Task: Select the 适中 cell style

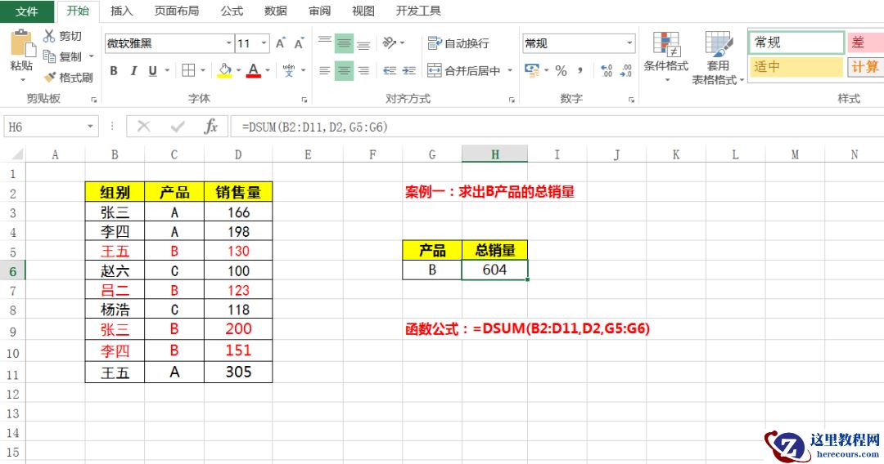Action: coord(796,67)
